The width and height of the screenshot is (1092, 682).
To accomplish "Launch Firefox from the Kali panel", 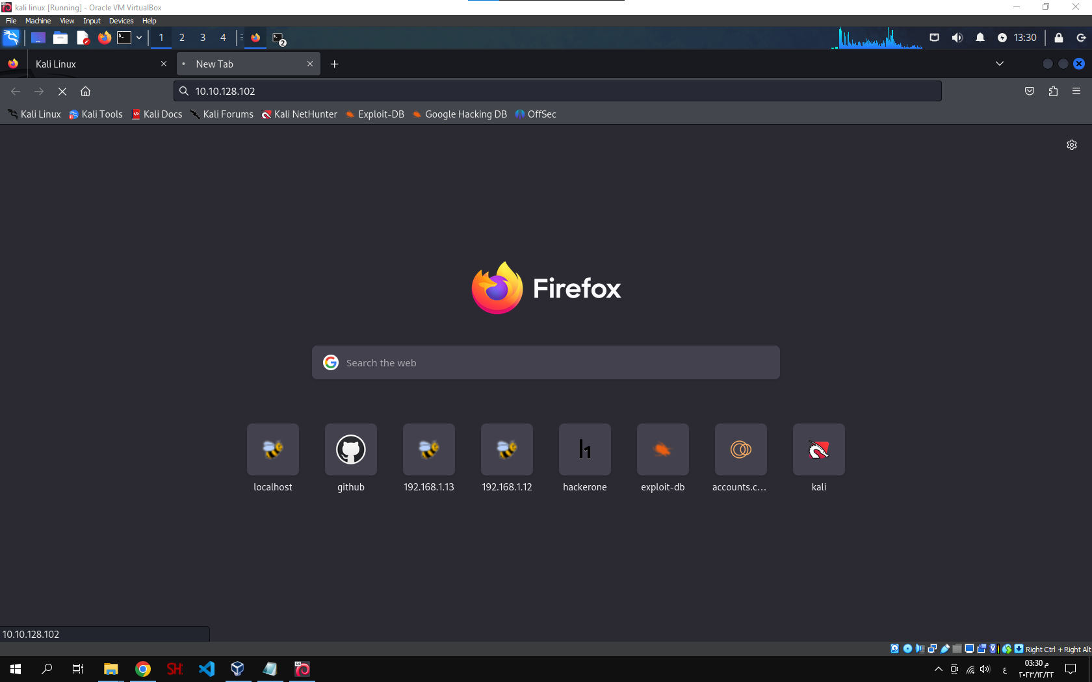I will (x=104, y=38).
